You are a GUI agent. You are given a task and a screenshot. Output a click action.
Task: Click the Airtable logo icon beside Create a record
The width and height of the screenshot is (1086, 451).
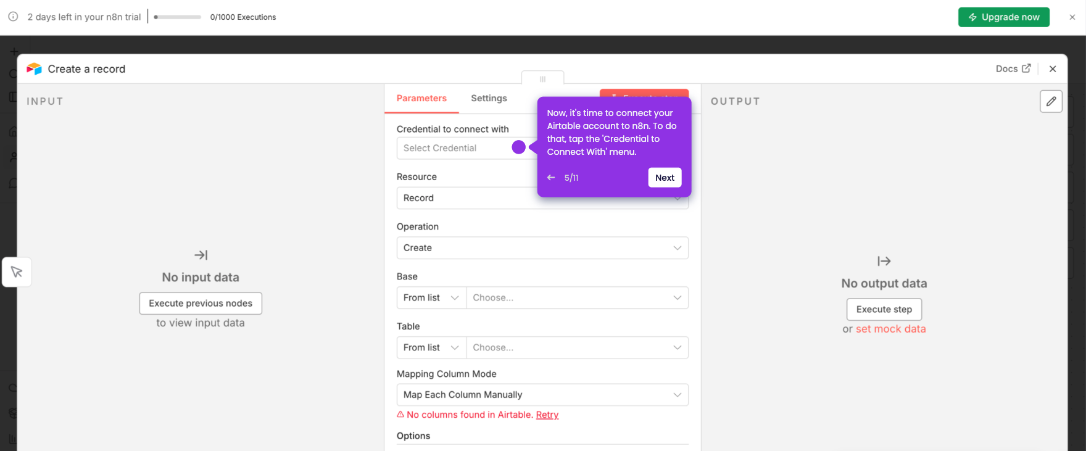click(x=34, y=69)
